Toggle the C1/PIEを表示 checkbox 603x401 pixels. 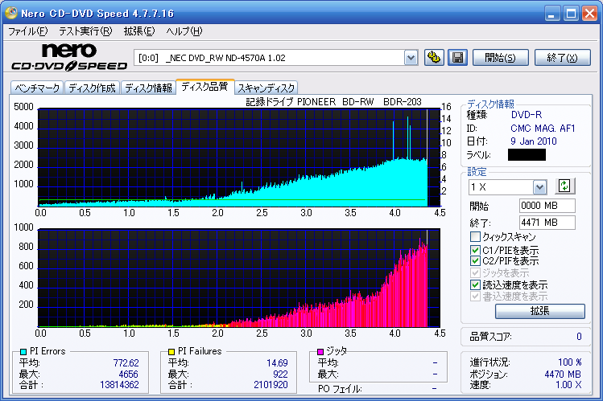(475, 250)
